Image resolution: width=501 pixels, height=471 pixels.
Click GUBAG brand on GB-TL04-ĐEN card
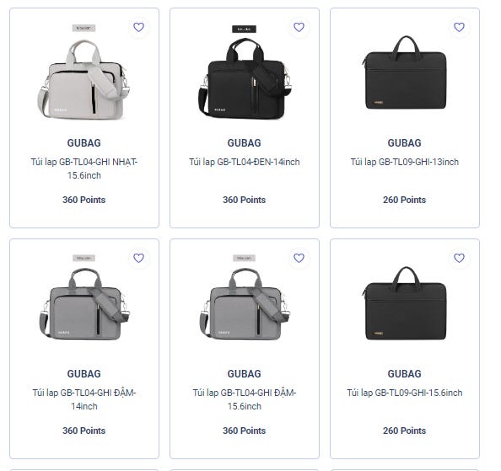[245, 143]
